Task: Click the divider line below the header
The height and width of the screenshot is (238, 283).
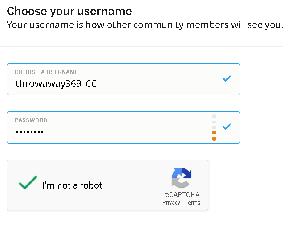Action: point(141,47)
